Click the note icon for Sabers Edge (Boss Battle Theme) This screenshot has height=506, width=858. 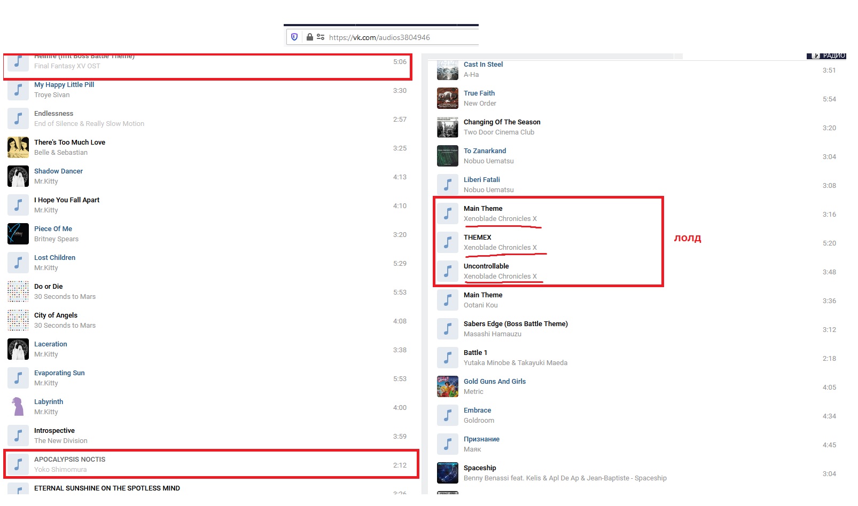click(x=448, y=329)
